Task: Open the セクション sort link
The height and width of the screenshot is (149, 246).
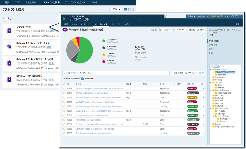Action: 74,73
